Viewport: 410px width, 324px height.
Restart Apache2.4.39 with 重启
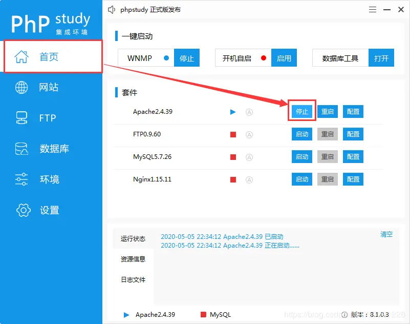click(x=328, y=112)
